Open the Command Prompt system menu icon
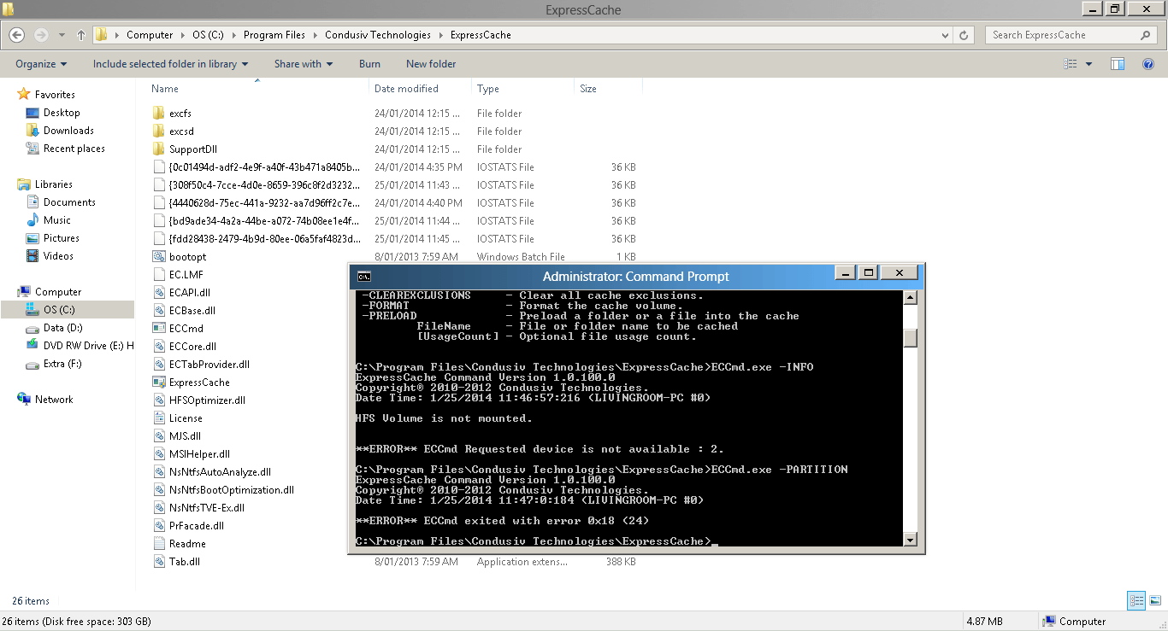 tap(363, 276)
